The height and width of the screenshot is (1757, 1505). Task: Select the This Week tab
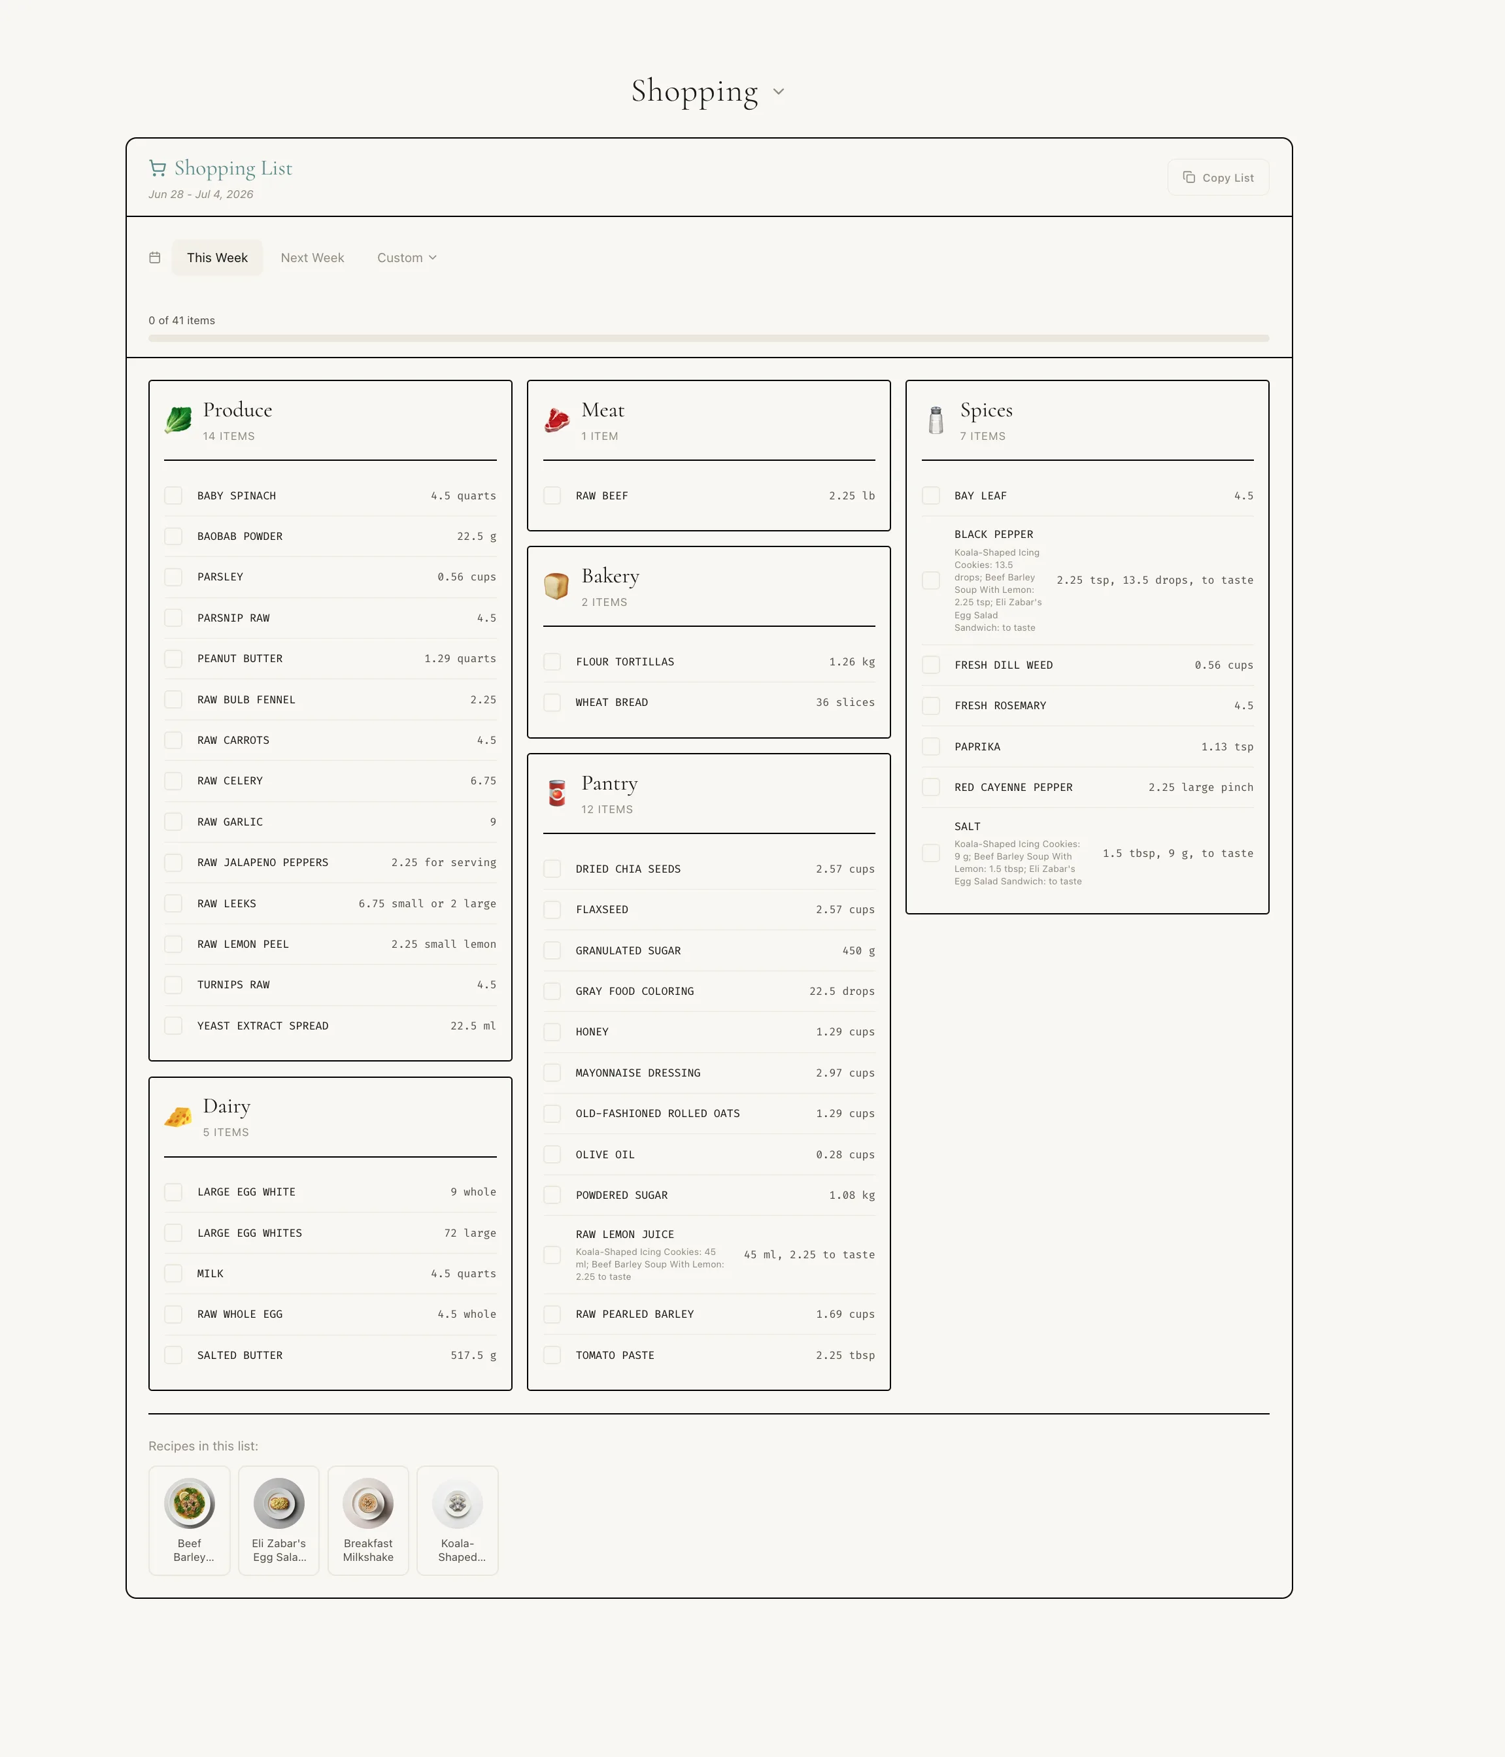point(217,258)
